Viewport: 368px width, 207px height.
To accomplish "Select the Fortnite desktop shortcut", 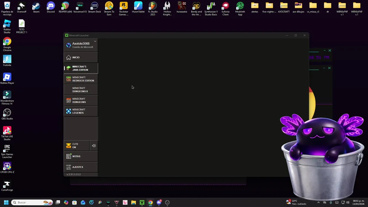I will [x=7, y=61].
